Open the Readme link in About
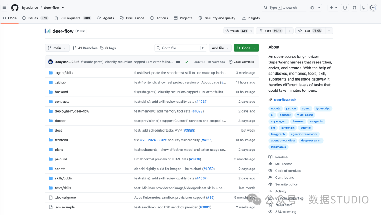The height and width of the screenshot is (215, 381). click(281, 157)
